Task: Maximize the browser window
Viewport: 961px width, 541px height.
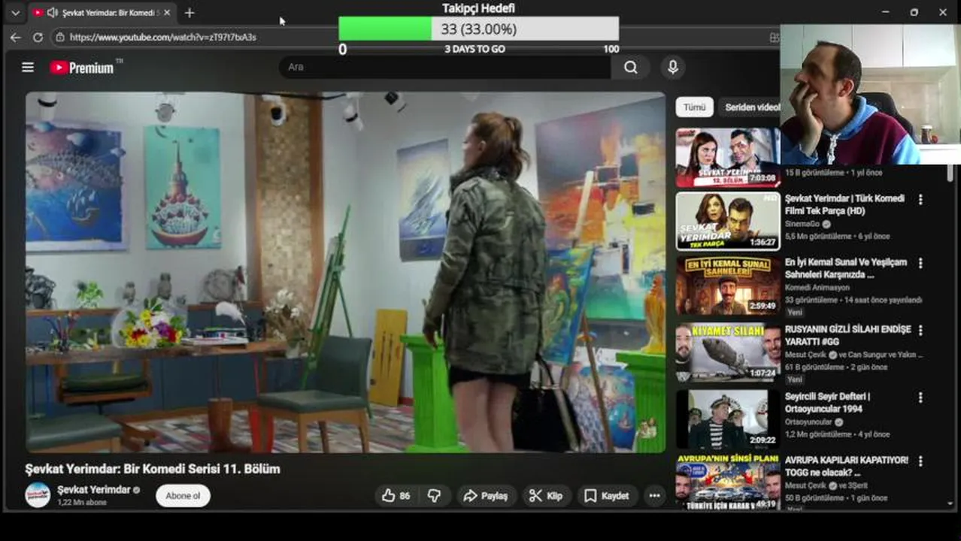Action: 914,12
